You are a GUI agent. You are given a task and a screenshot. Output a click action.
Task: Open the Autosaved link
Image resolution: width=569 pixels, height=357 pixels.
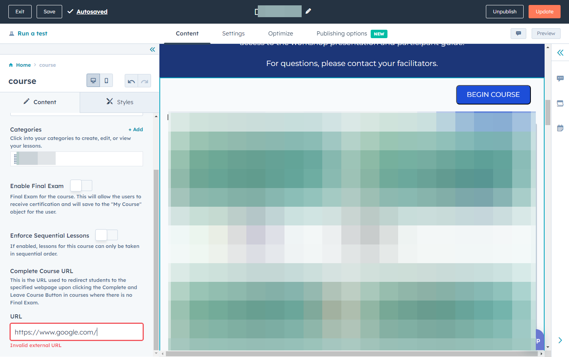pos(92,12)
